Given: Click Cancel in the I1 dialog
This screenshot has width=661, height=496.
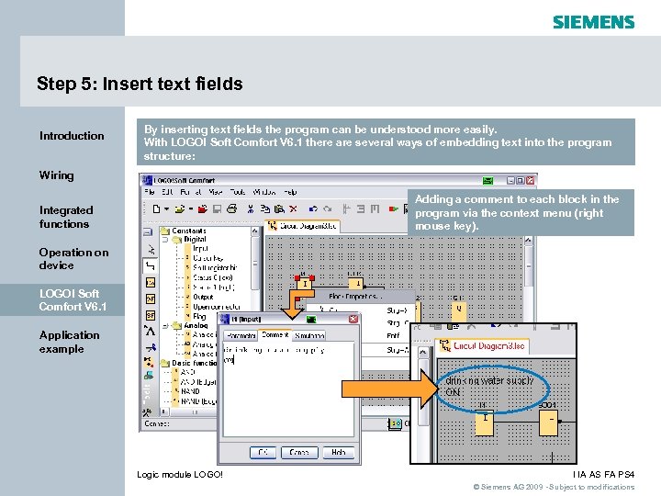Looking at the screenshot, I should [299, 452].
